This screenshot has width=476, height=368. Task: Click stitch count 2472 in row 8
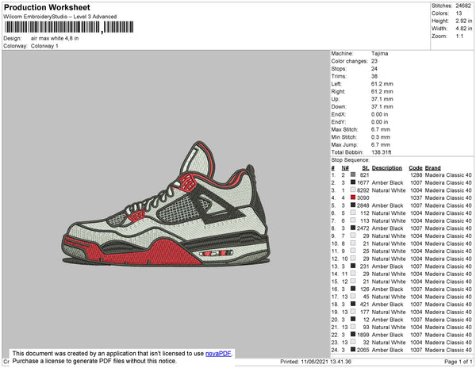click(x=363, y=228)
